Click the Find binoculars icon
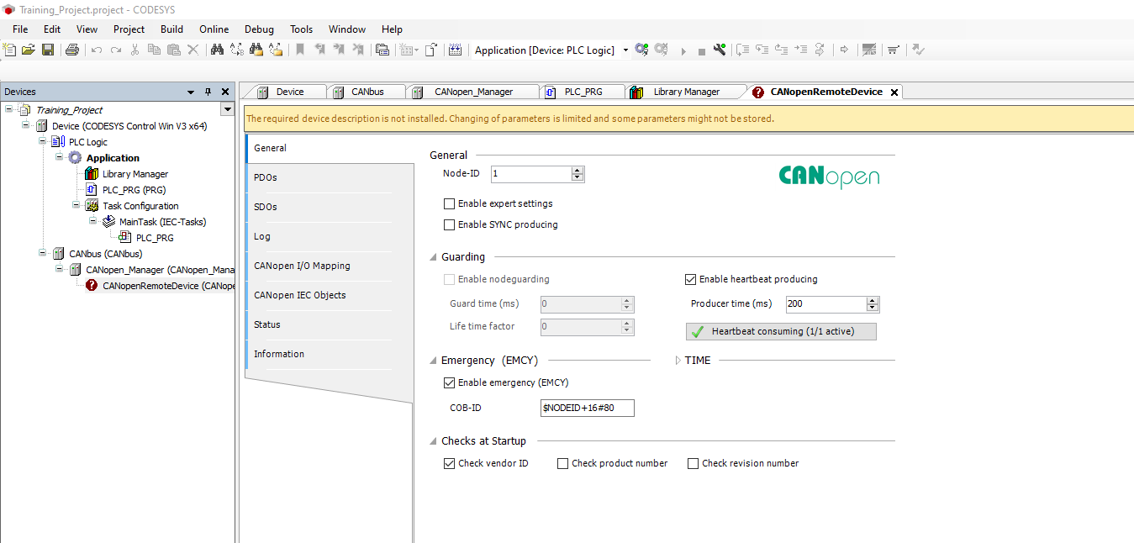Image resolution: width=1134 pixels, height=543 pixels. click(217, 50)
